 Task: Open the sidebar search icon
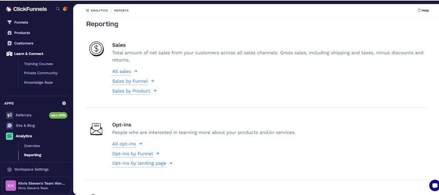(x=58, y=9)
